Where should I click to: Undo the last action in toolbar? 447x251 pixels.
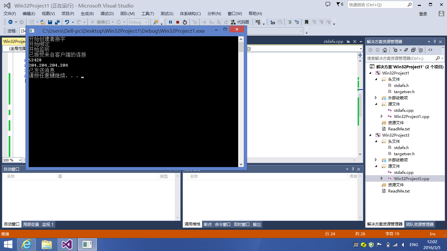pos(67,22)
